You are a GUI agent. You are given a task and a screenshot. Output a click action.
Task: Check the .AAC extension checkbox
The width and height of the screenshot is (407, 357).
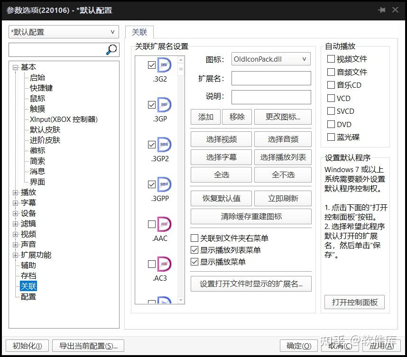tap(152, 224)
